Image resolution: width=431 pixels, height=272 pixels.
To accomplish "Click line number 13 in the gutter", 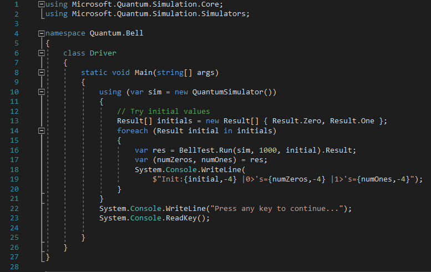I will point(14,121).
